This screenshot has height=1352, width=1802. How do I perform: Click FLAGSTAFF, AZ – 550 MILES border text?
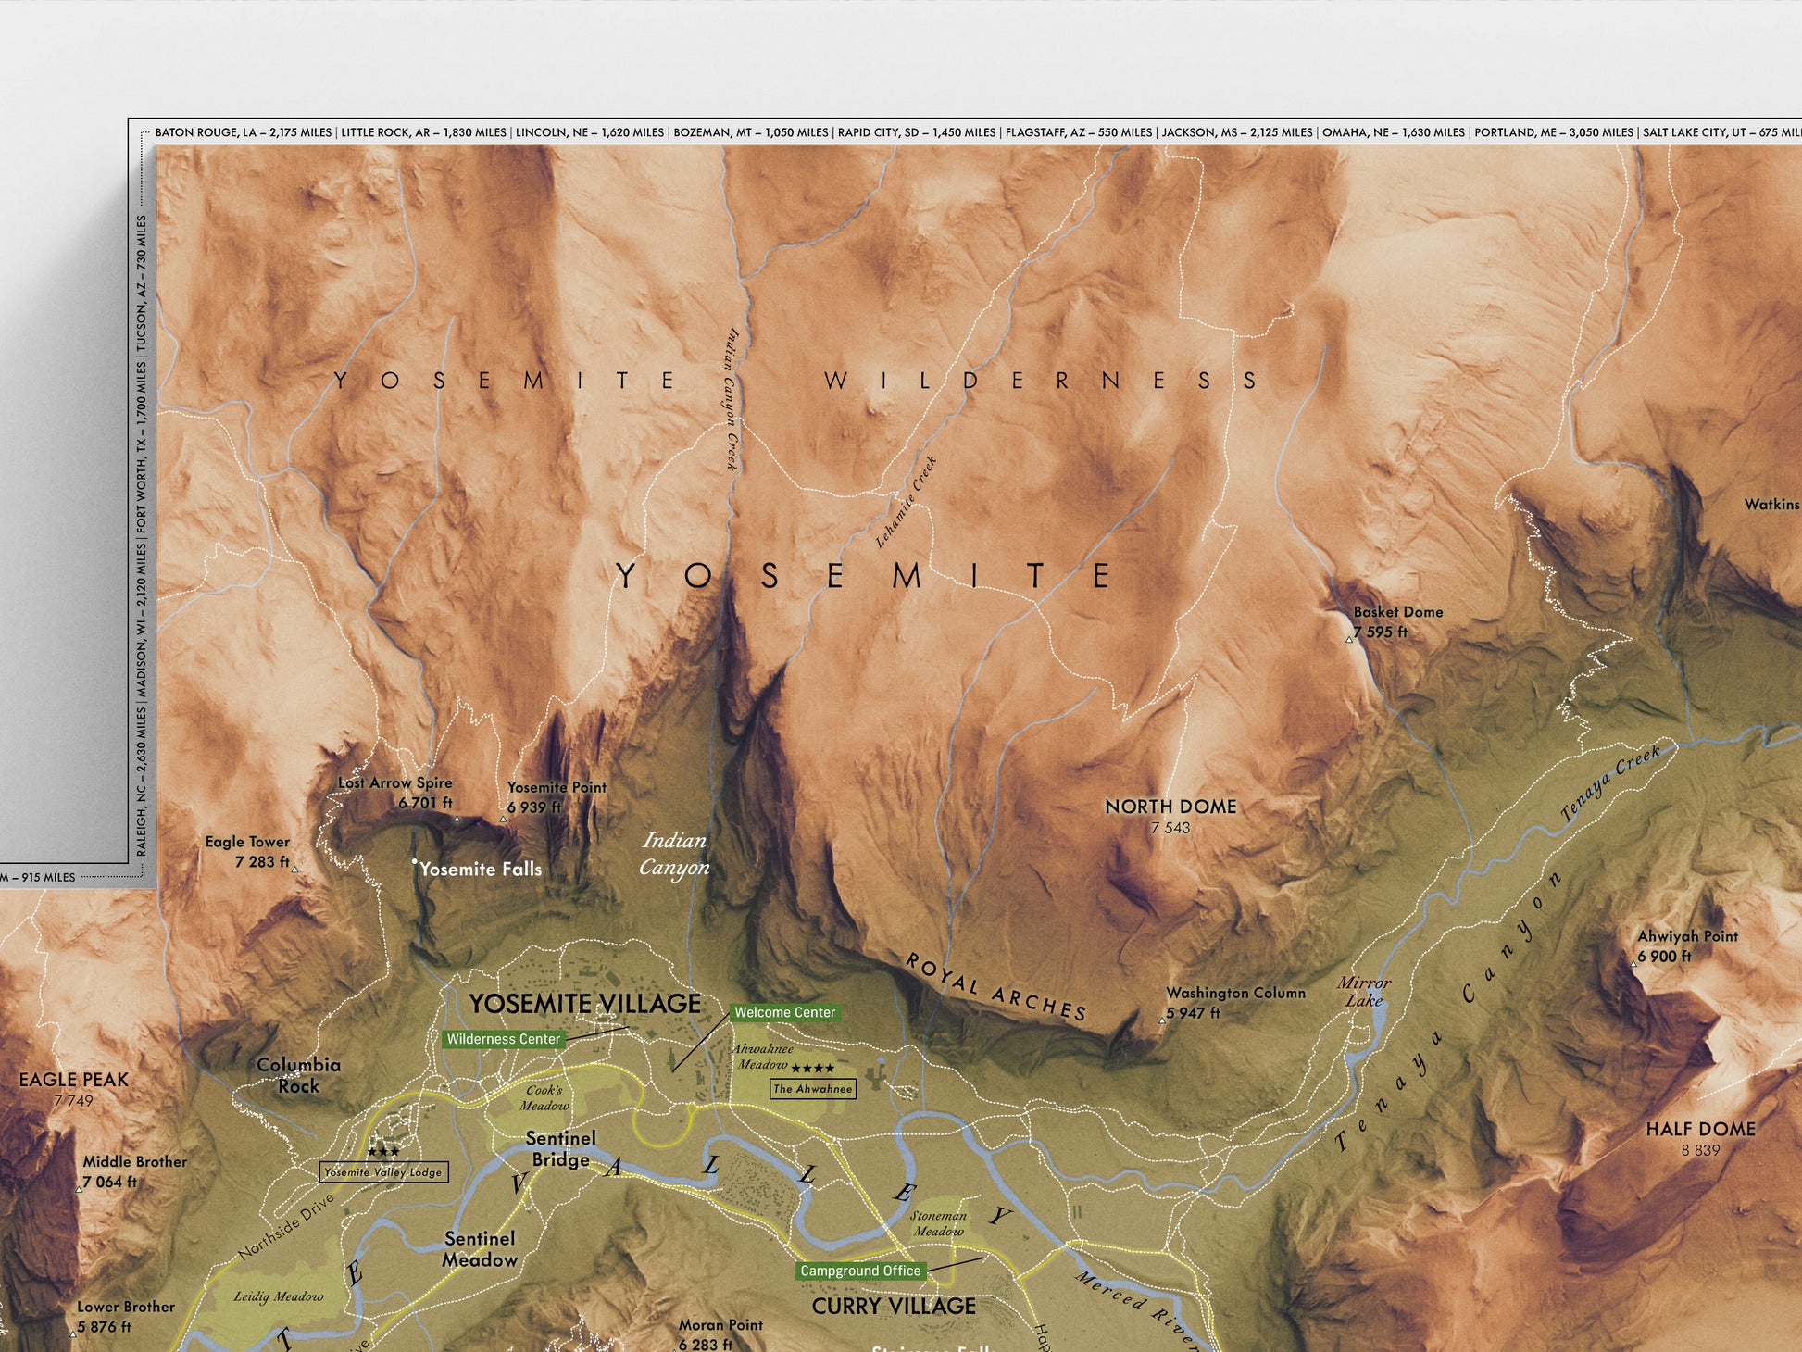coord(1079,132)
